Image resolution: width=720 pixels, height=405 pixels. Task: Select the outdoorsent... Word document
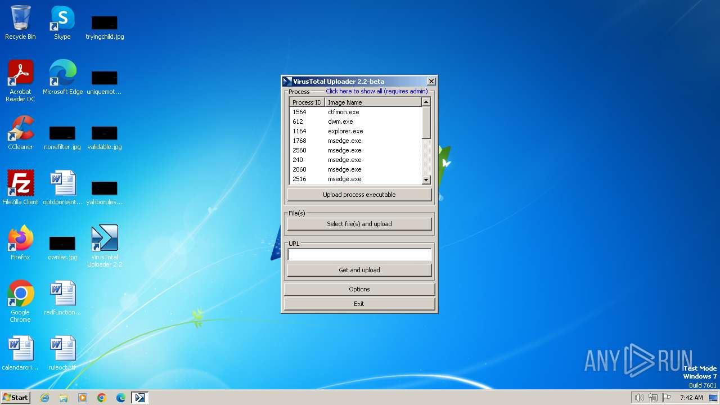(62, 188)
